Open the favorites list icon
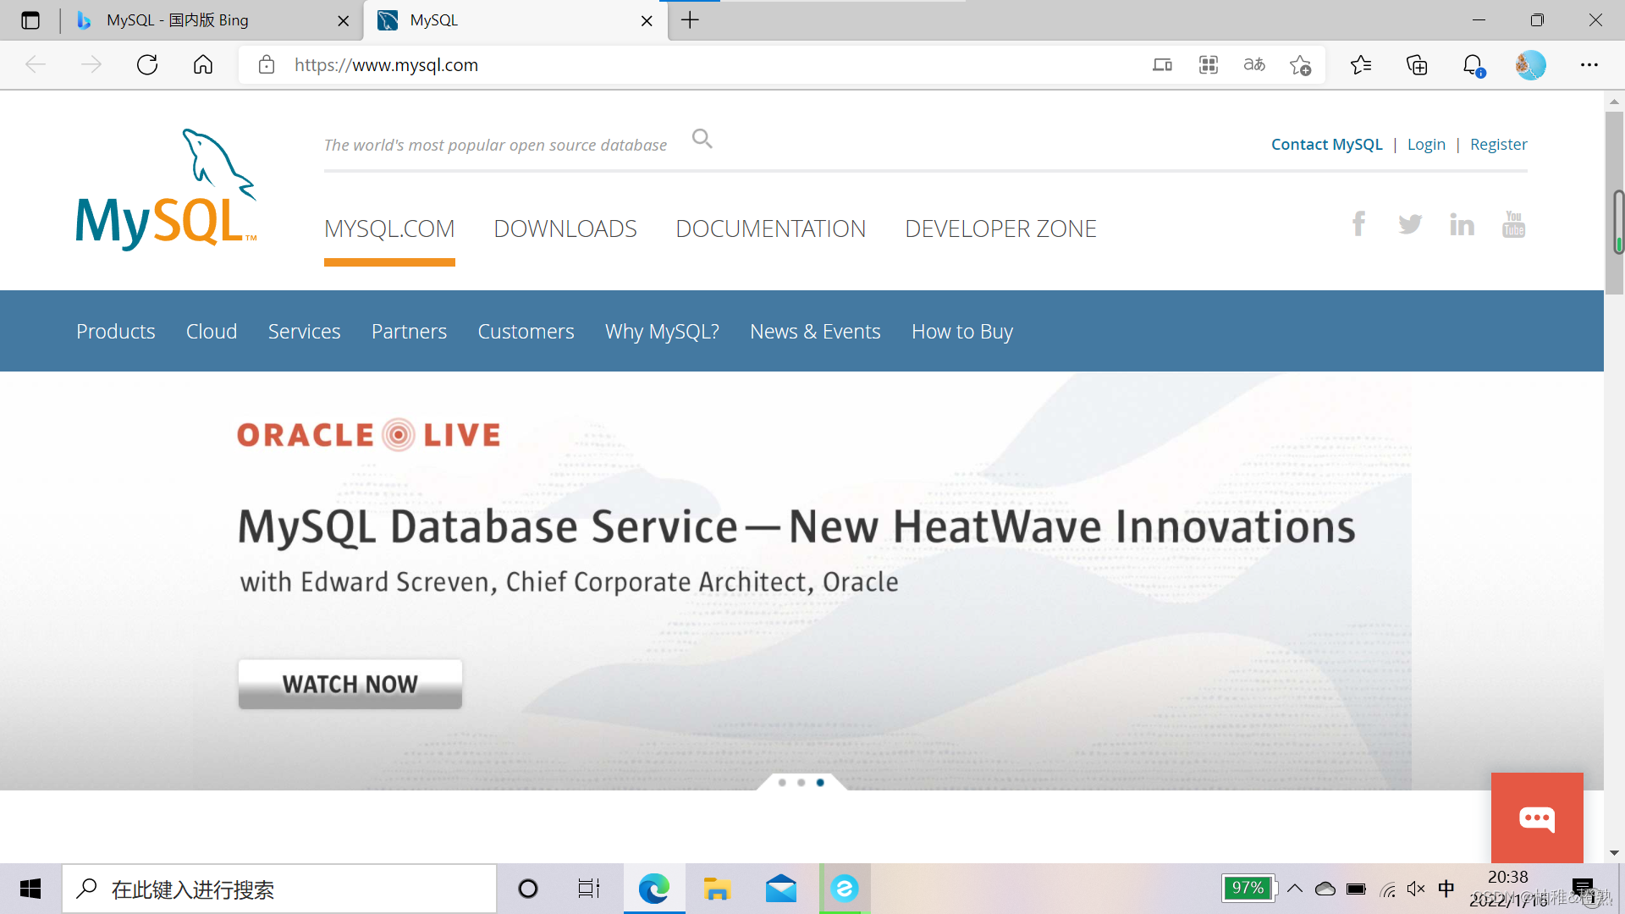Viewport: 1625px width, 914px height. pos(1361,65)
